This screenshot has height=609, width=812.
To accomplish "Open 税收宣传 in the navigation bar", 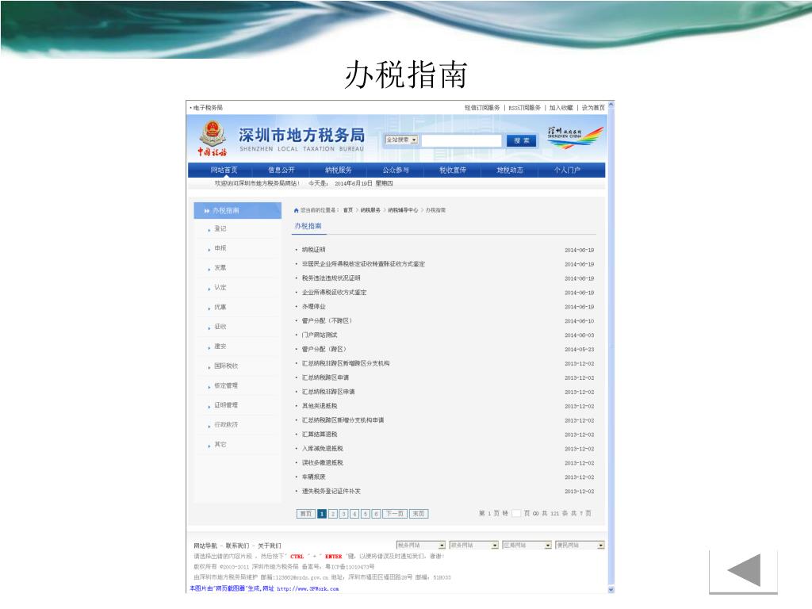I will [x=453, y=170].
